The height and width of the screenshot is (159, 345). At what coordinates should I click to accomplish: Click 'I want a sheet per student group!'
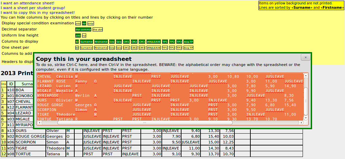click(x=33, y=8)
